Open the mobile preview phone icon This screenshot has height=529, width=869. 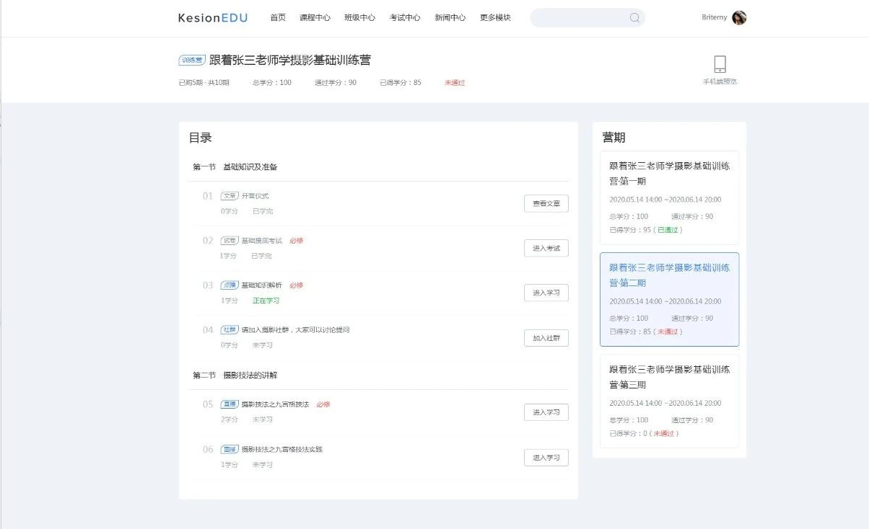pos(720,64)
